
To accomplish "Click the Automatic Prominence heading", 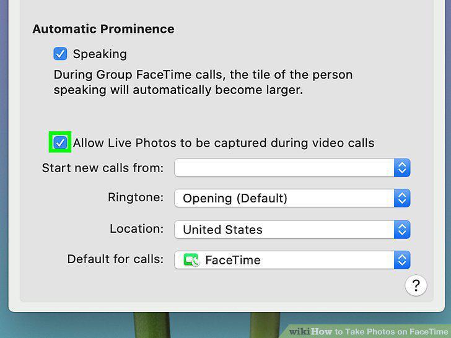I will pos(103,29).
